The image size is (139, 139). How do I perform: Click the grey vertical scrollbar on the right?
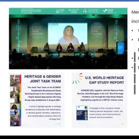135,73
